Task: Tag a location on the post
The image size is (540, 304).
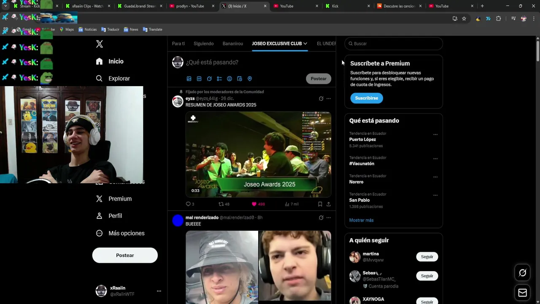Action: [250, 79]
